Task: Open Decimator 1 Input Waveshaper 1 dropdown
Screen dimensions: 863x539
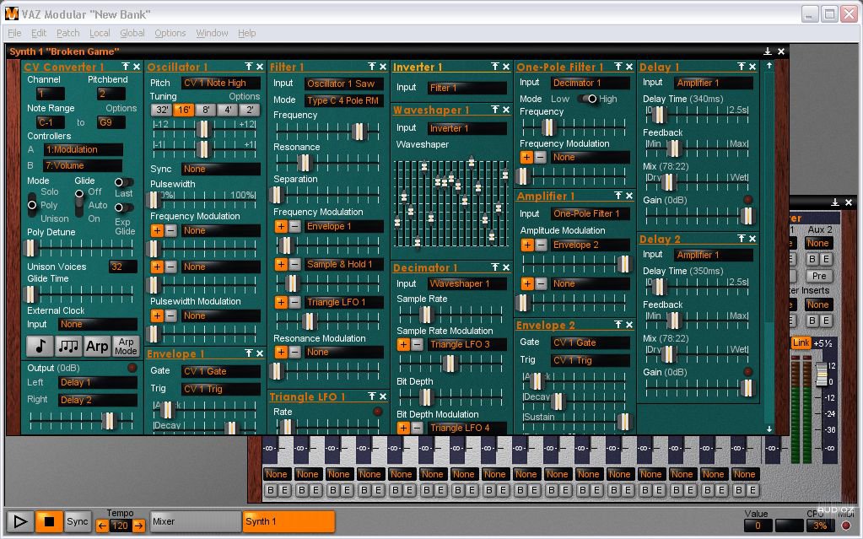Action: (x=467, y=284)
